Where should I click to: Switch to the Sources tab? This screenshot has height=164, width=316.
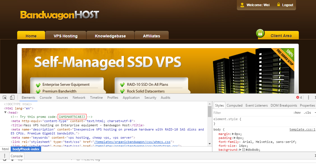pyautogui.click(x=62, y=97)
